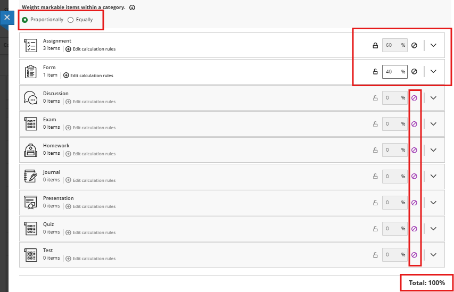Select the Equally radio option
The width and height of the screenshot is (454, 292).
[x=71, y=20]
